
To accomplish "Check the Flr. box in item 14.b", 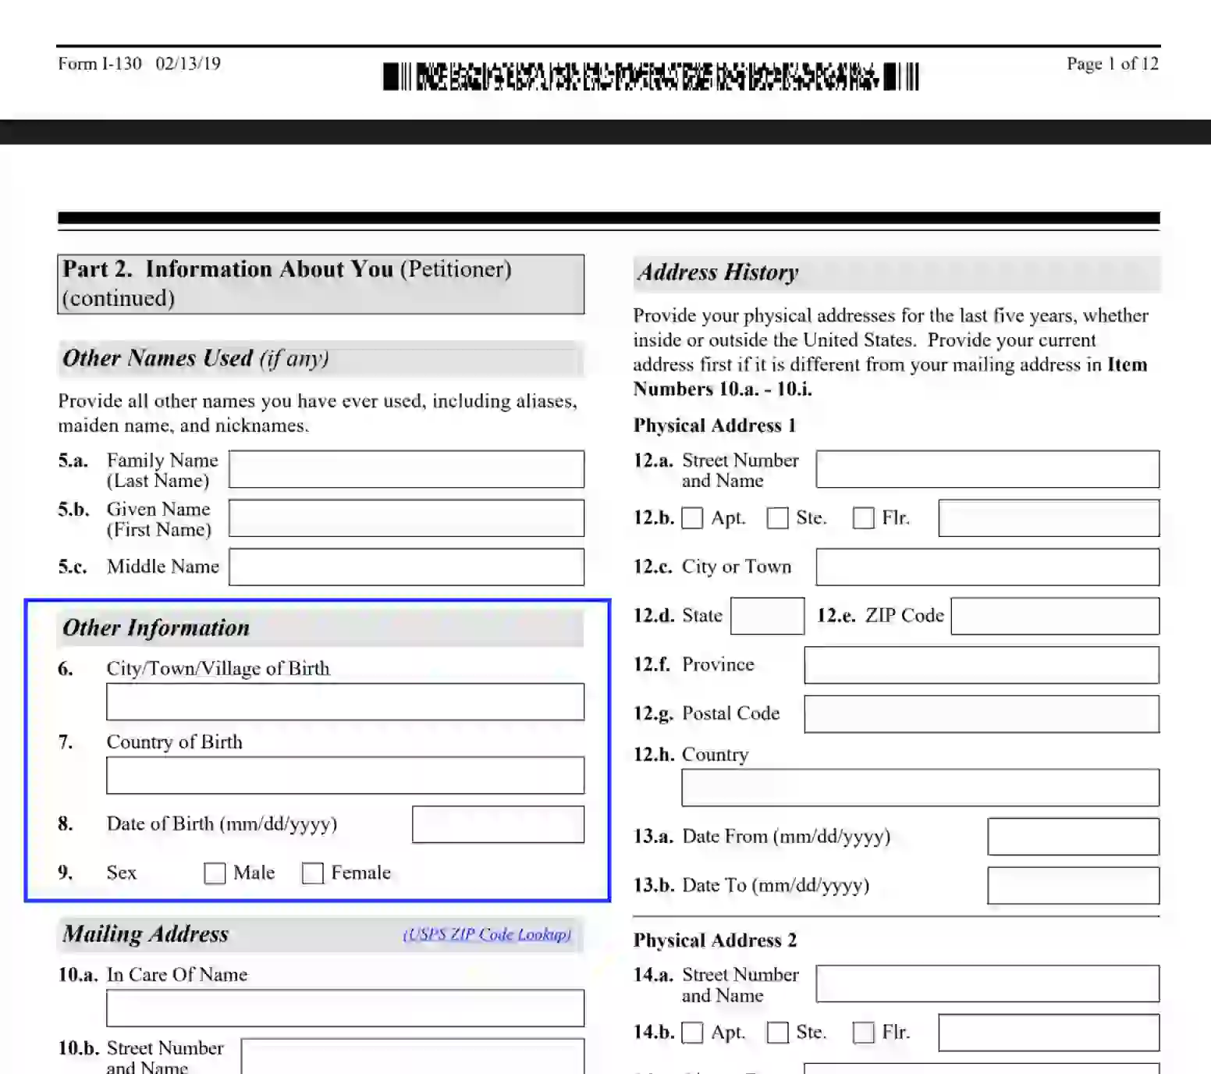I will [864, 1032].
